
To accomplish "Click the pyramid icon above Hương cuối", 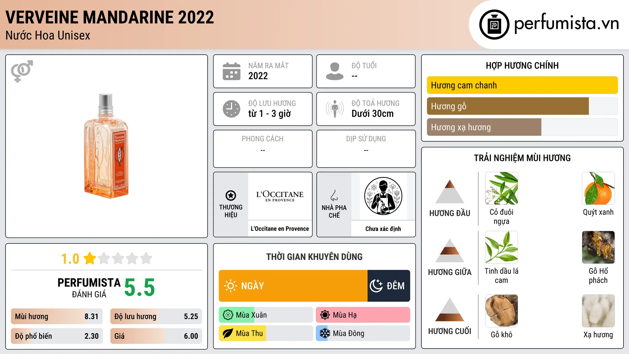I will 450,309.
